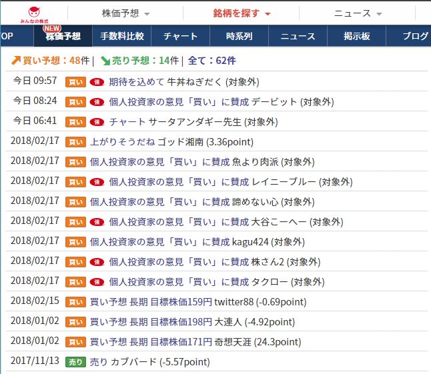Show all forecasts via 全て：62件

coord(211,61)
